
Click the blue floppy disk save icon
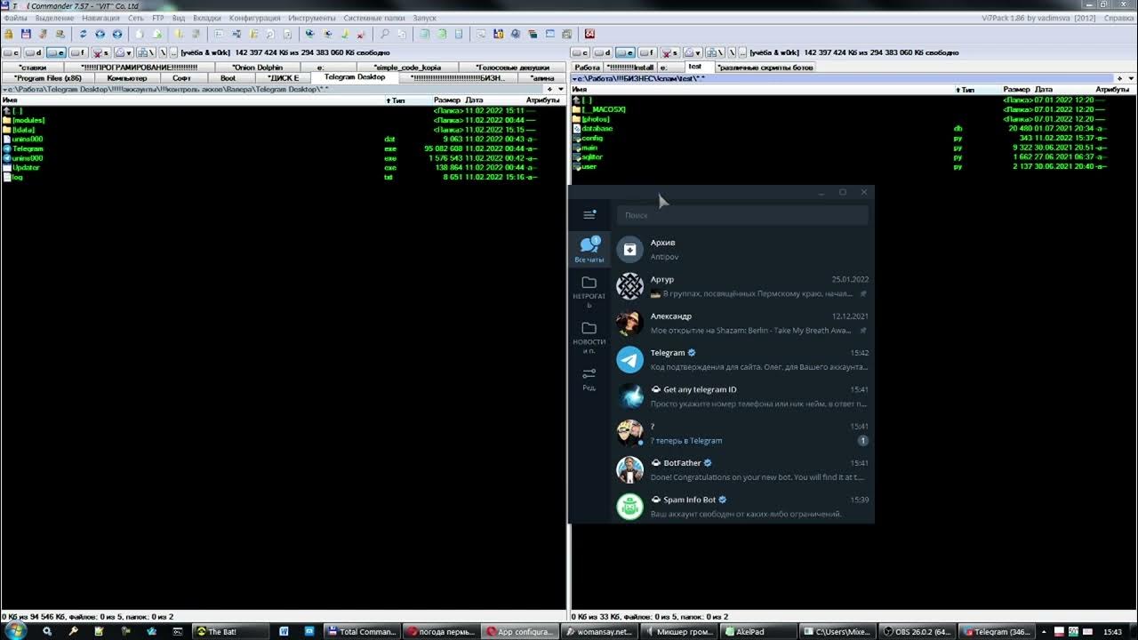point(26,34)
